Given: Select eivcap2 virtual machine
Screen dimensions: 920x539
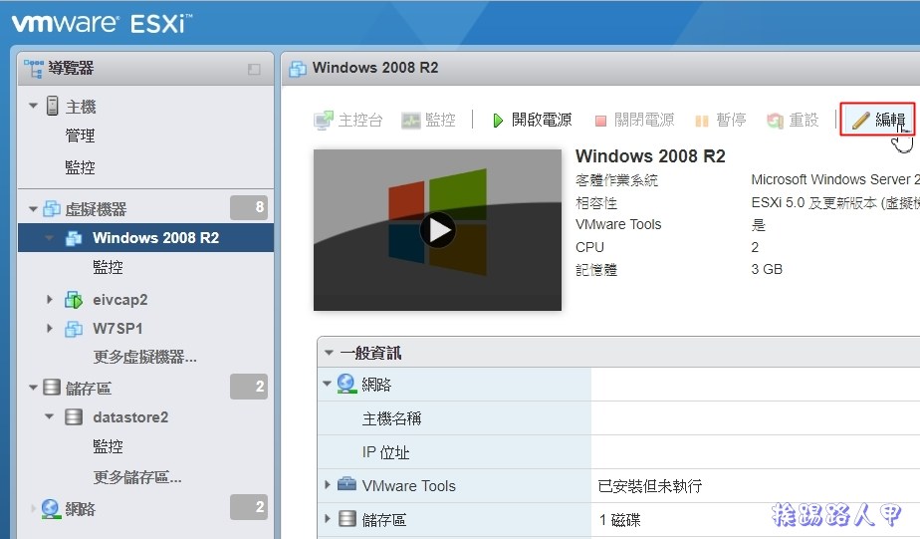Looking at the screenshot, I should point(120,300).
